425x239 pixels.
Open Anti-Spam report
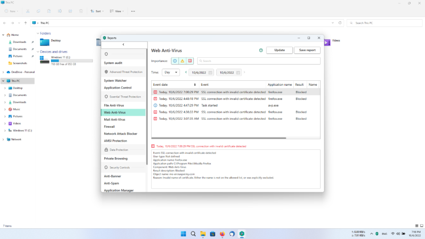click(x=111, y=183)
